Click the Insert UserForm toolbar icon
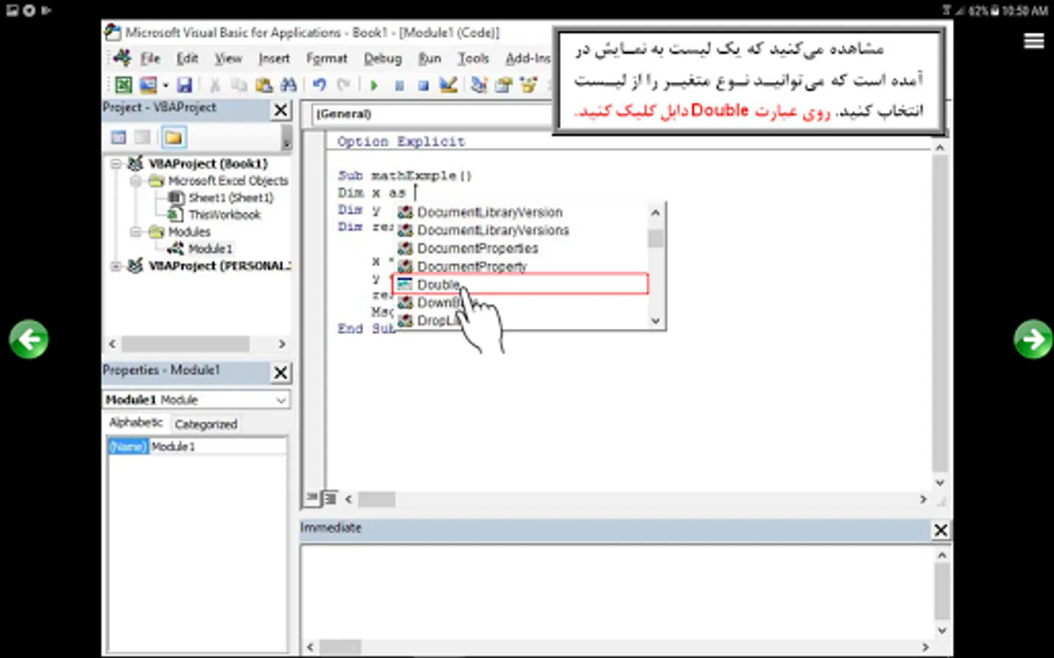 pyautogui.click(x=148, y=85)
